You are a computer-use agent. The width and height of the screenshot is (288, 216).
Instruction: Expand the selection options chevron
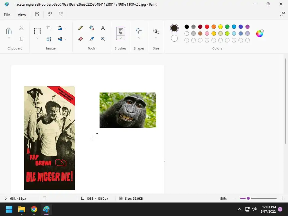tap(37, 38)
